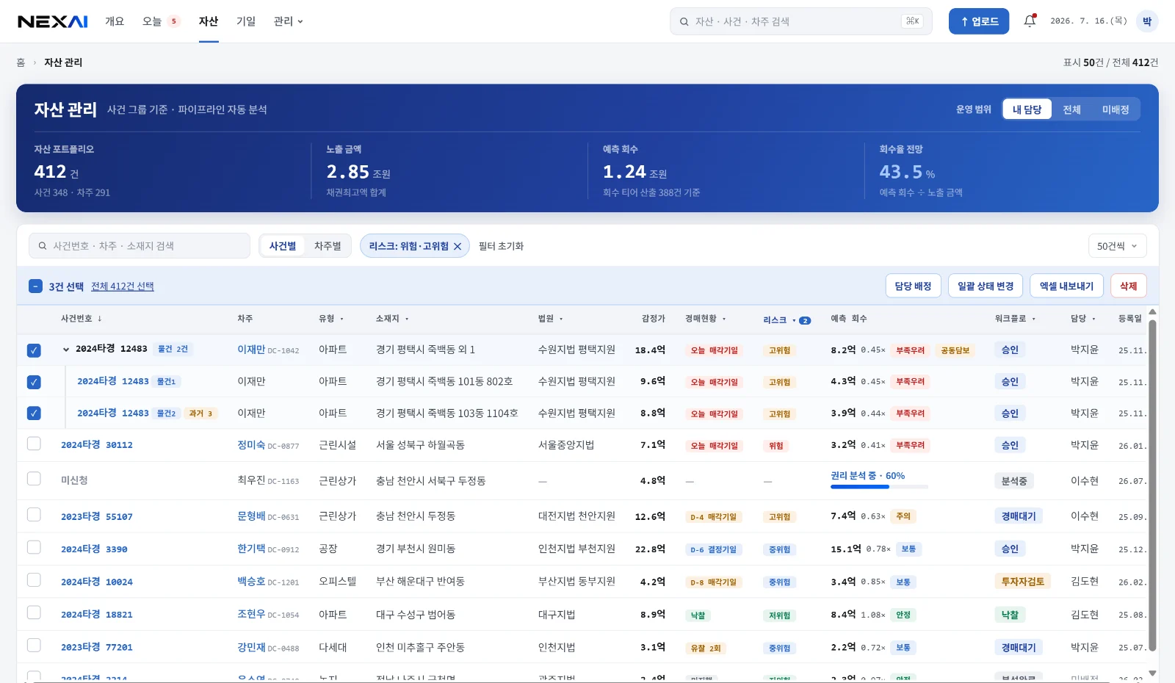Screen dimensions: 1175x683
Task: Click the NEXAI logo
Action: pyautogui.click(x=53, y=21)
